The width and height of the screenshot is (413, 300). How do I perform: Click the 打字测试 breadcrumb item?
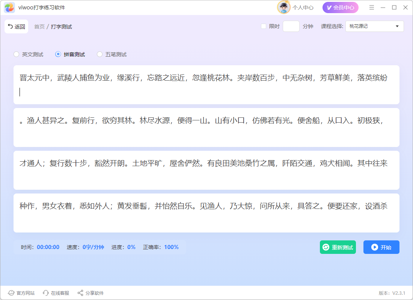point(61,27)
